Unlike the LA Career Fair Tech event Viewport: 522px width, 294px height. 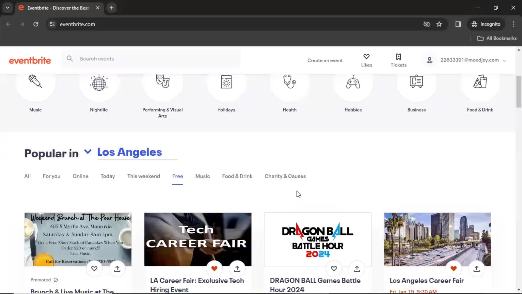pyautogui.click(x=214, y=269)
